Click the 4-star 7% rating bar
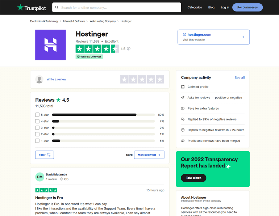Screen dimensions: 279x216 click(x=103, y=121)
